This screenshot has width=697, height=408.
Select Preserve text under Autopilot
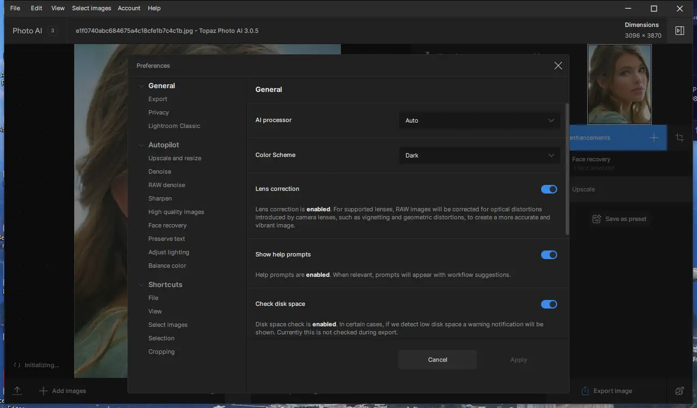(x=167, y=239)
